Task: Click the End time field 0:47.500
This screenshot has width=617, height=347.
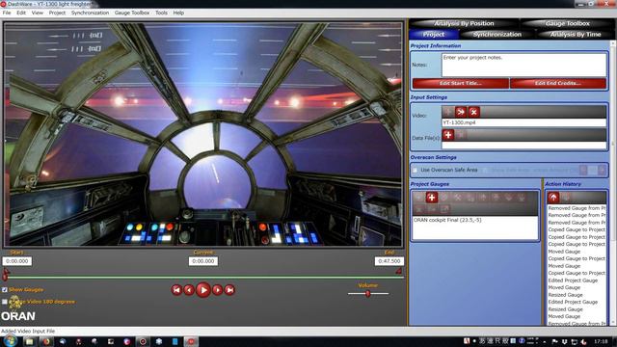Action: [x=389, y=261]
